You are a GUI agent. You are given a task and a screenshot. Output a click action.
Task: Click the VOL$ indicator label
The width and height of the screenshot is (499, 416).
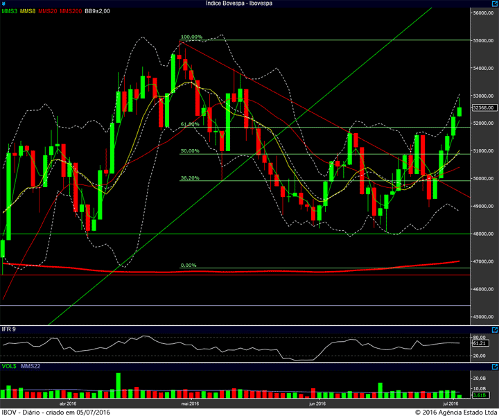pyautogui.click(x=9, y=366)
